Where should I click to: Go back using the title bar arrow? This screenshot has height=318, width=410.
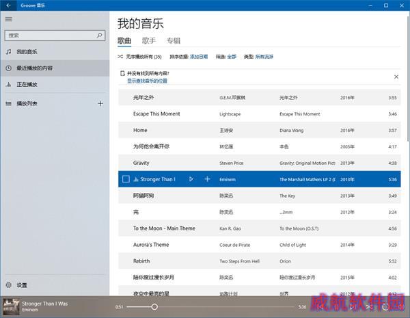tap(8, 5)
